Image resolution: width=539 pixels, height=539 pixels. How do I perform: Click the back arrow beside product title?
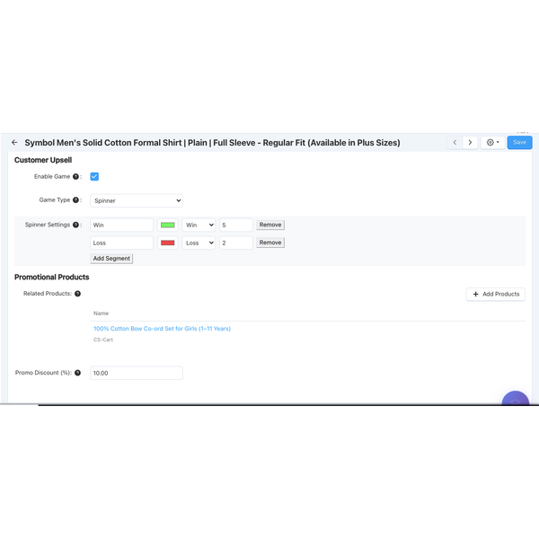(x=14, y=142)
